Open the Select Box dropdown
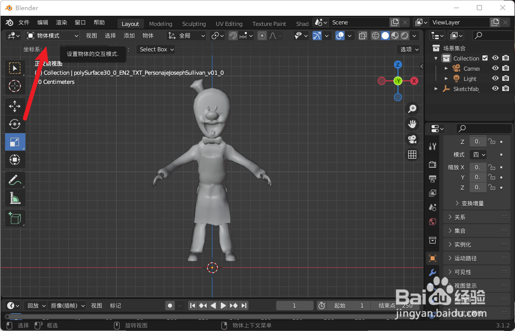The width and height of the screenshot is (515, 331). (x=157, y=49)
